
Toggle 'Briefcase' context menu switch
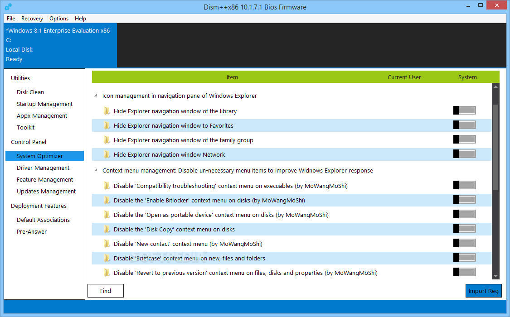pyautogui.click(x=465, y=258)
